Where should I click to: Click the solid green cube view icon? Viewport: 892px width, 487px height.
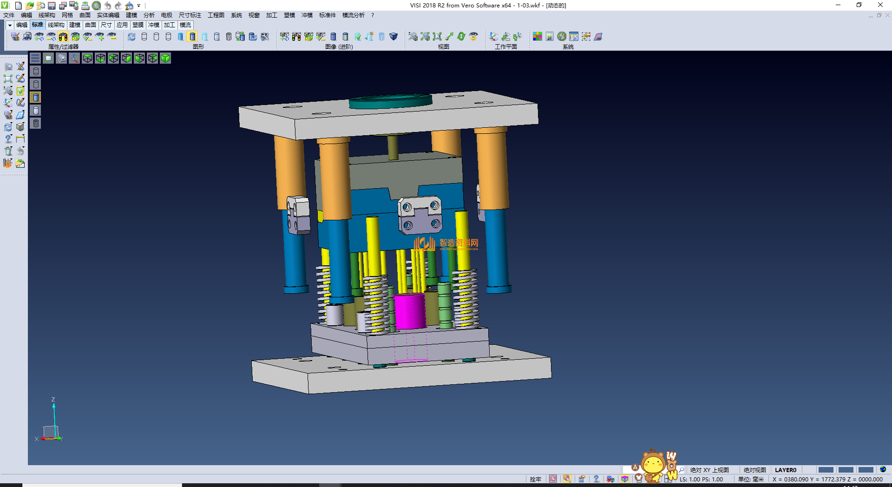click(165, 58)
